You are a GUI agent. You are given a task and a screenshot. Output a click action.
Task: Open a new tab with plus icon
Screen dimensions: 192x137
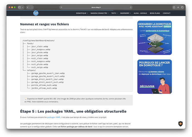tap(178, 7)
